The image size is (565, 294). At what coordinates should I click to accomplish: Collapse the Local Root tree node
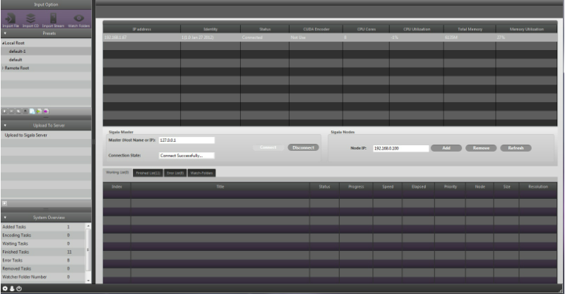click(x=3, y=43)
